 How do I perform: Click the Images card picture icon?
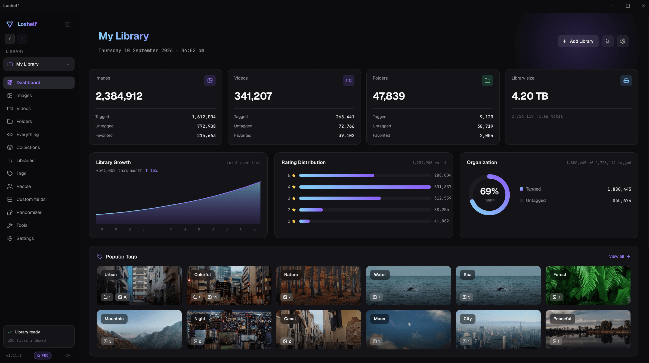point(210,81)
